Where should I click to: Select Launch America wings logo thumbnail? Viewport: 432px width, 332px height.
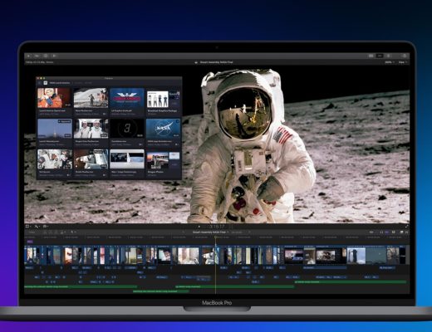pyautogui.click(x=127, y=98)
